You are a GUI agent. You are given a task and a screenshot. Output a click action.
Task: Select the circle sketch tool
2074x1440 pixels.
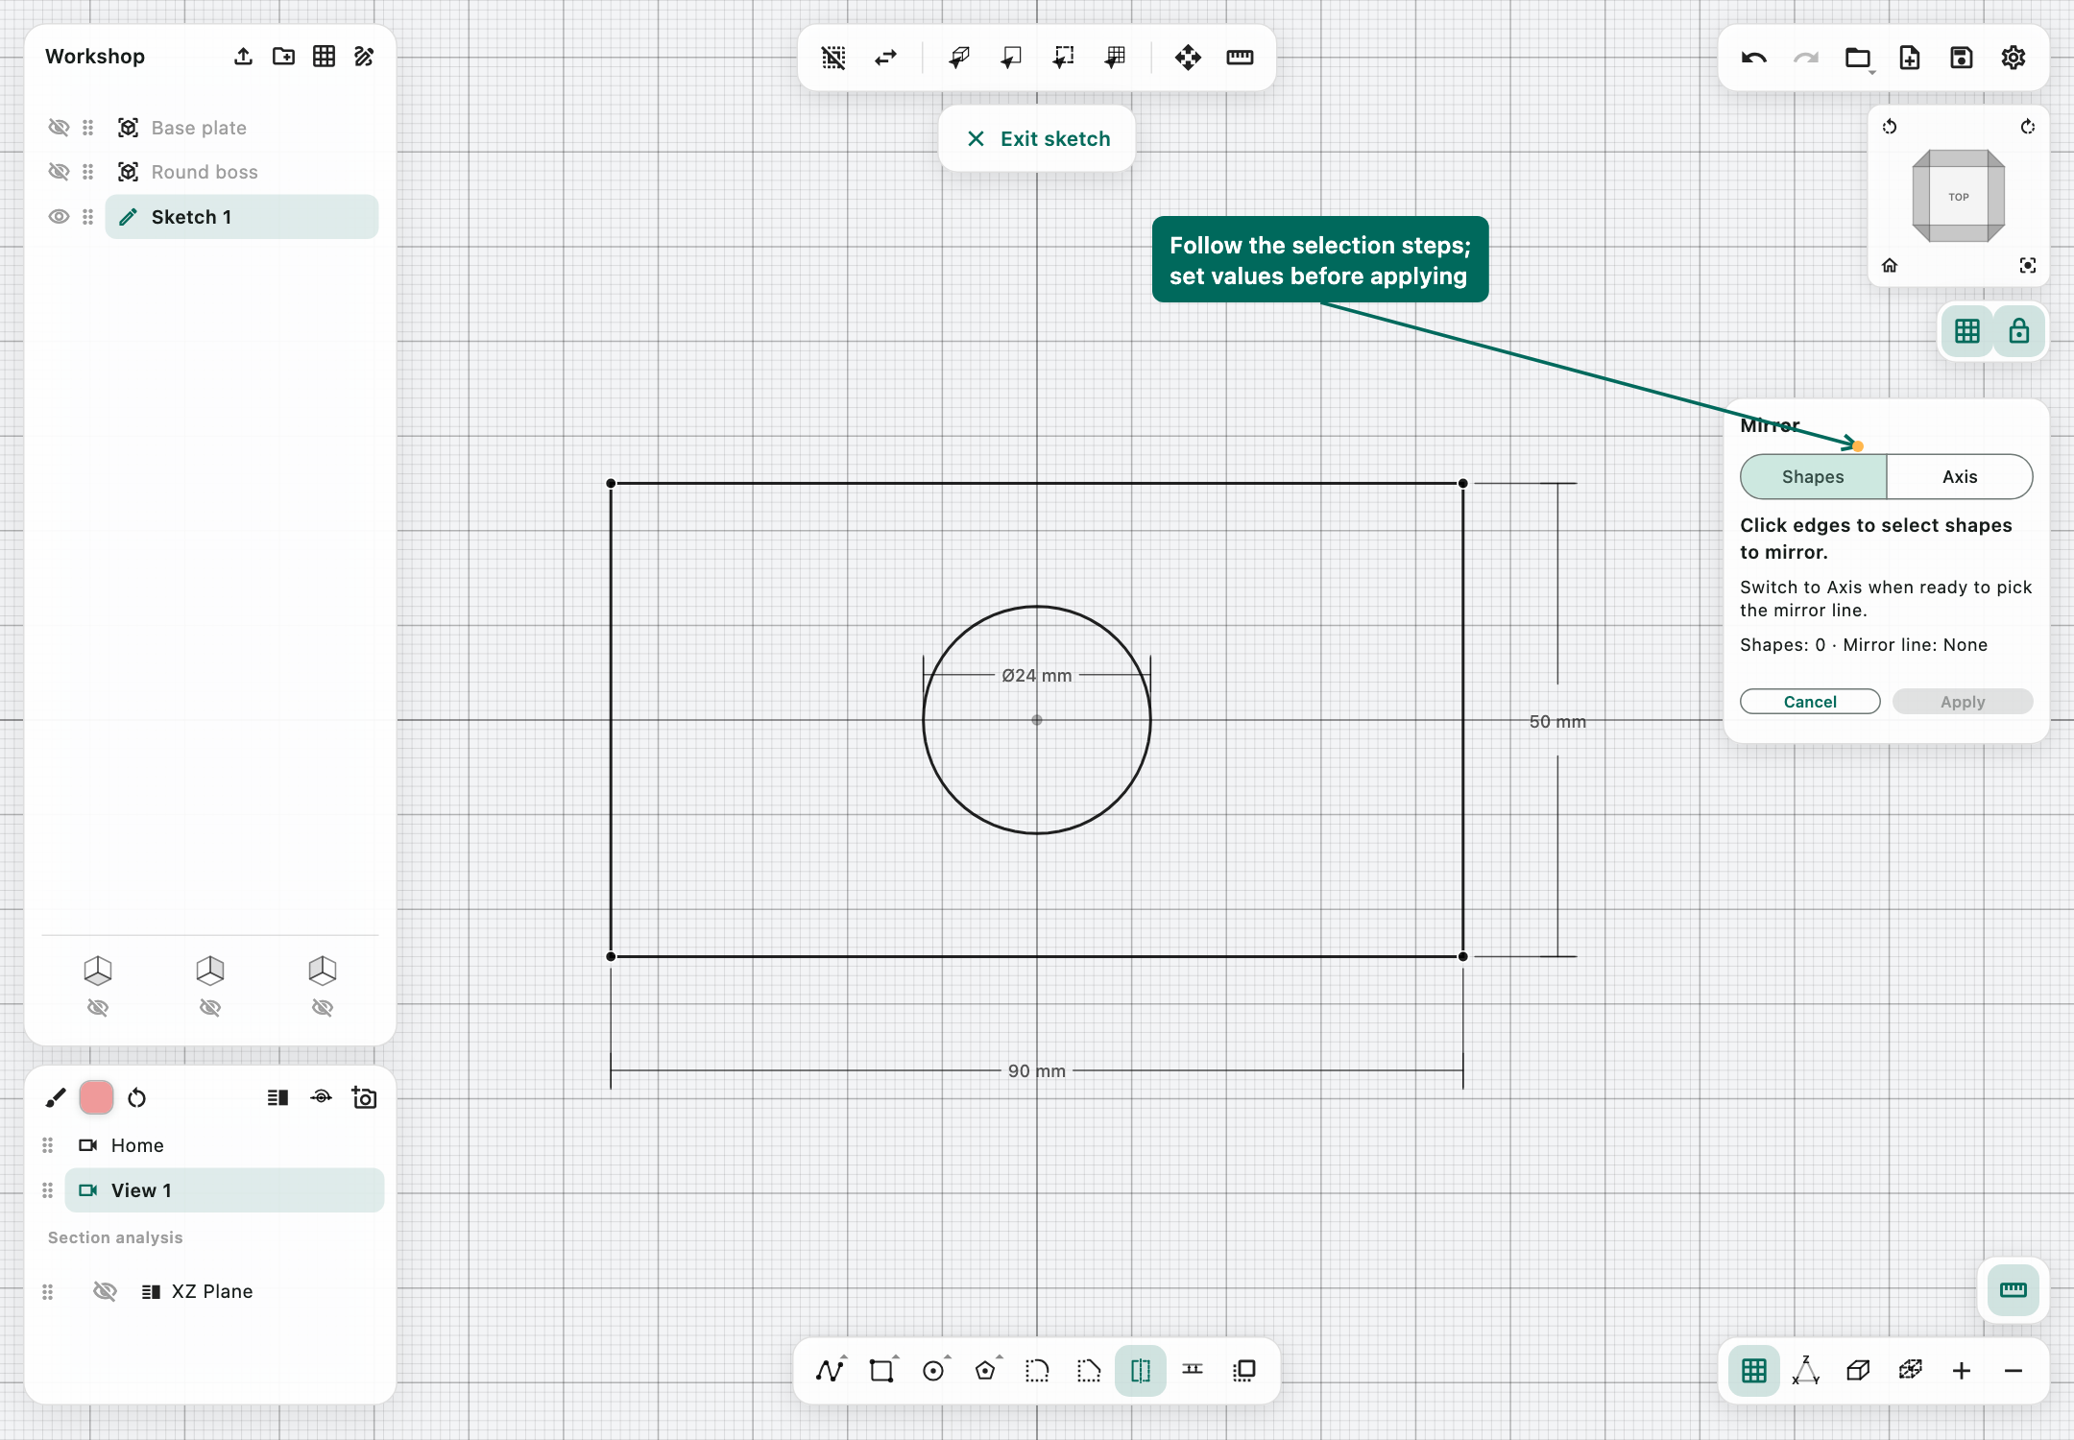pyautogui.click(x=933, y=1371)
